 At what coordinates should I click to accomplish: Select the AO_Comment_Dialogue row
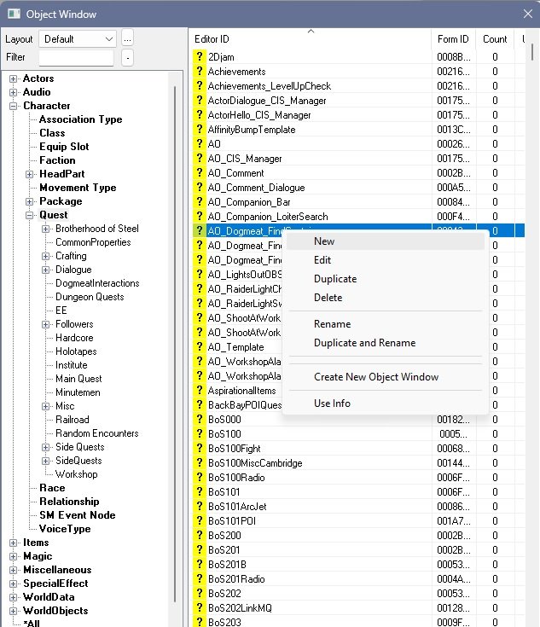coord(358,188)
